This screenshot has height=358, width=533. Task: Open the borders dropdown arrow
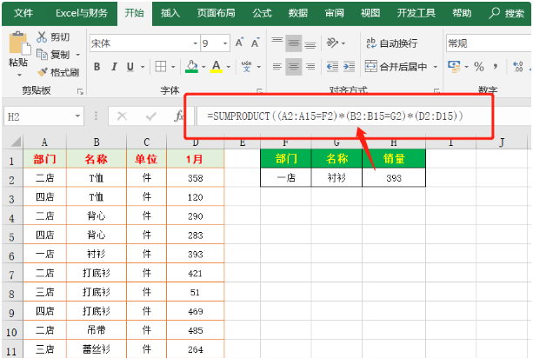click(173, 67)
